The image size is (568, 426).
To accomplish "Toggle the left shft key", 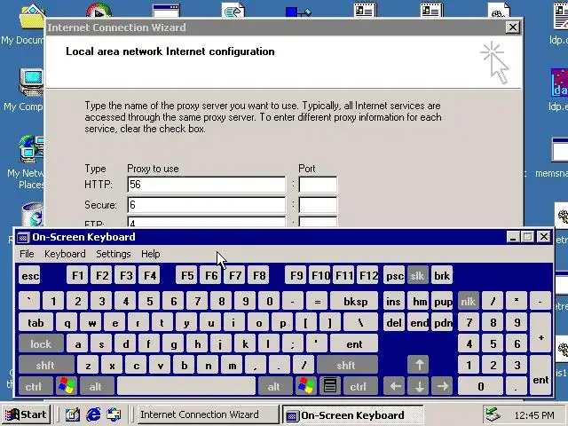I will pyautogui.click(x=46, y=365).
